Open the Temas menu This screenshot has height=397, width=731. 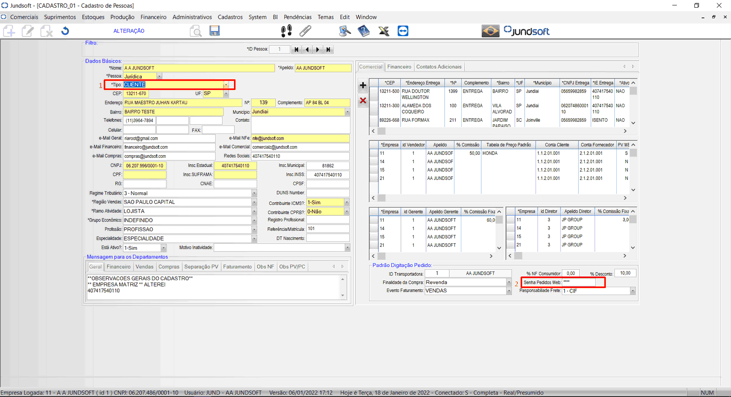coord(325,17)
